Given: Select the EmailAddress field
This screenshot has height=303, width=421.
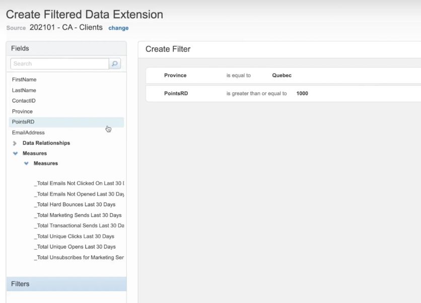Looking at the screenshot, I should click(x=28, y=133).
